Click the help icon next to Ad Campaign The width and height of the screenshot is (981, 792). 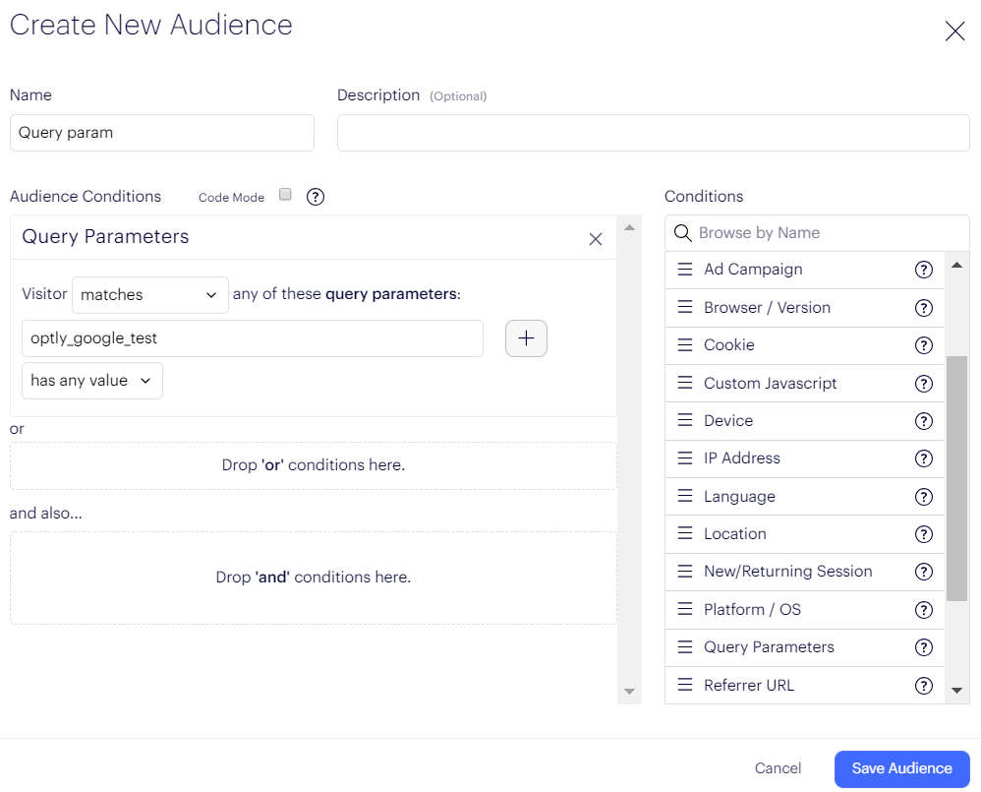(x=923, y=269)
